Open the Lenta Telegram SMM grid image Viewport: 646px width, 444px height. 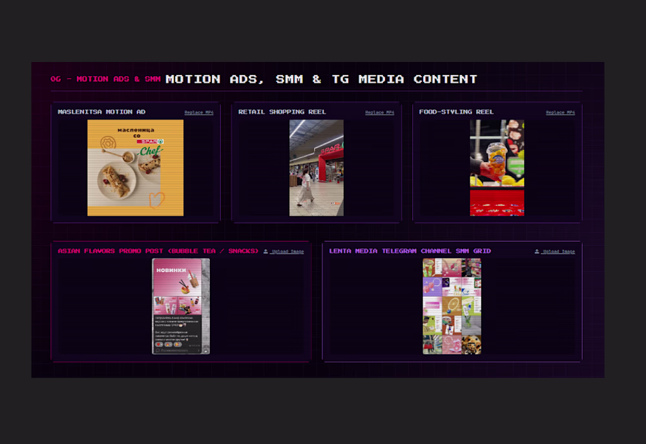click(452, 306)
